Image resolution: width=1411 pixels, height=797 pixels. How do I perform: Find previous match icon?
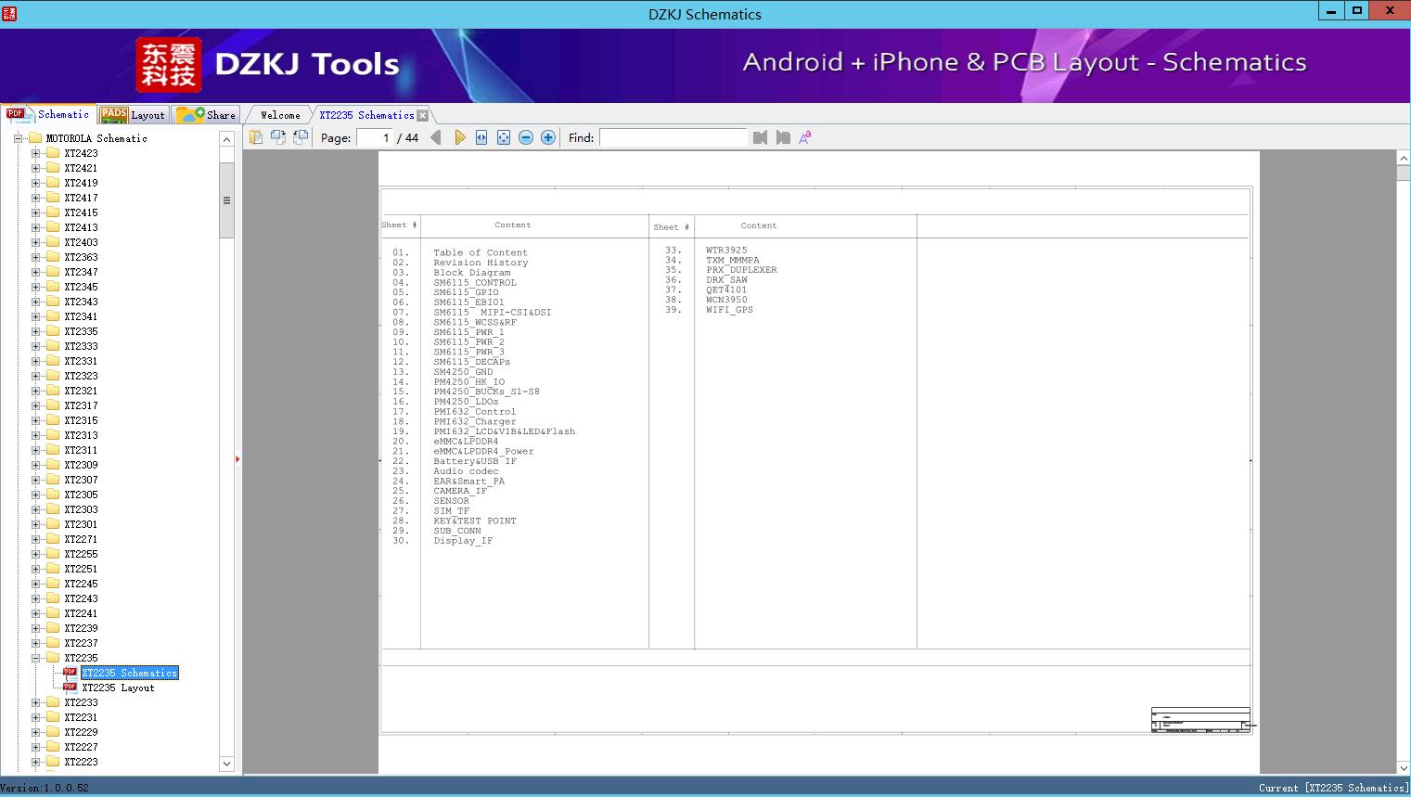pyautogui.click(x=761, y=137)
